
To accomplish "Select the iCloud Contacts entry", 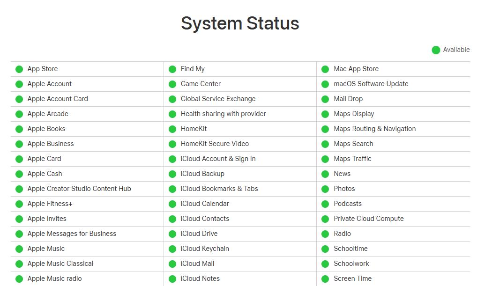I will (x=205, y=219).
